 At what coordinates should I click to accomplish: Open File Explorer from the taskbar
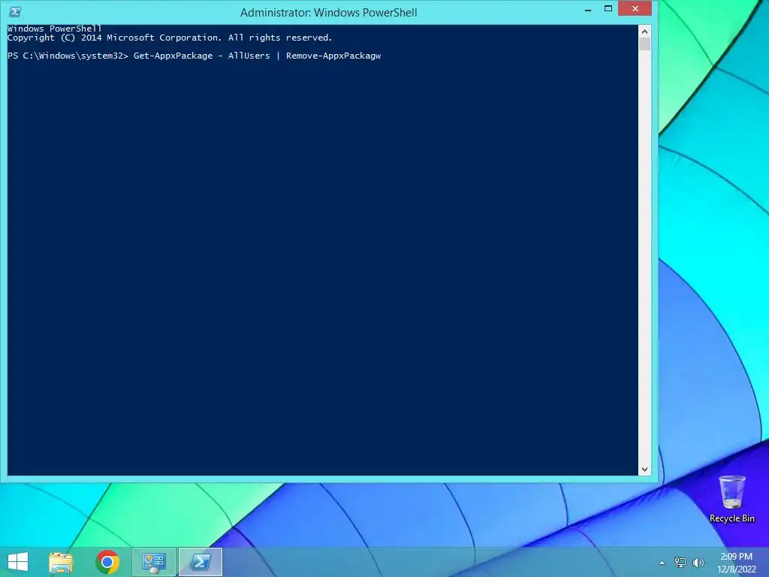click(x=61, y=562)
